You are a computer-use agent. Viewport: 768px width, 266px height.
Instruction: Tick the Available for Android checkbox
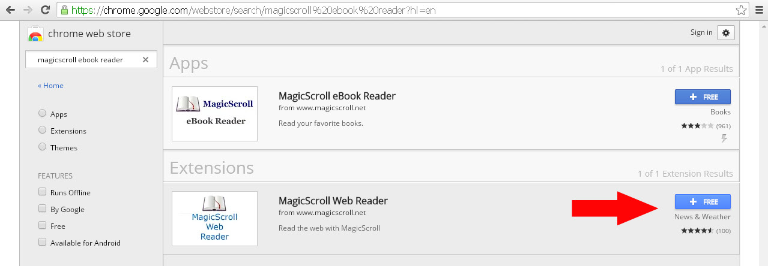[42, 243]
